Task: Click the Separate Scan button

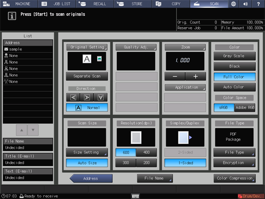Action: [x=87, y=76]
